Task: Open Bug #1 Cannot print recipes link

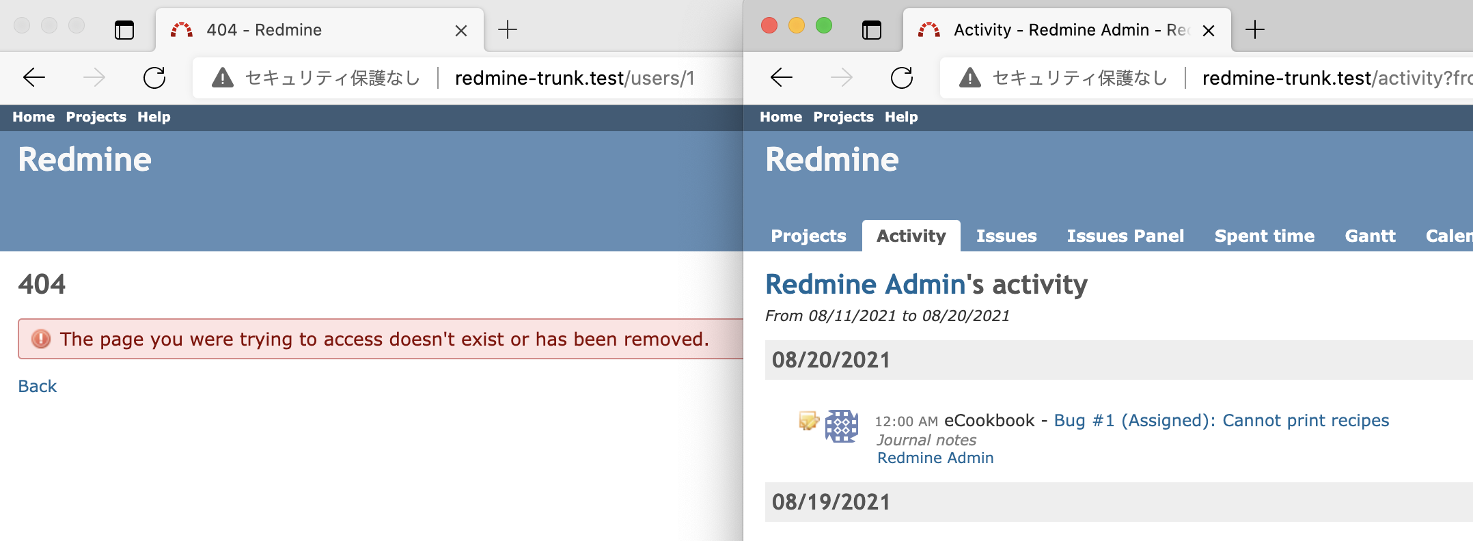Action: [x=1222, y=420]
